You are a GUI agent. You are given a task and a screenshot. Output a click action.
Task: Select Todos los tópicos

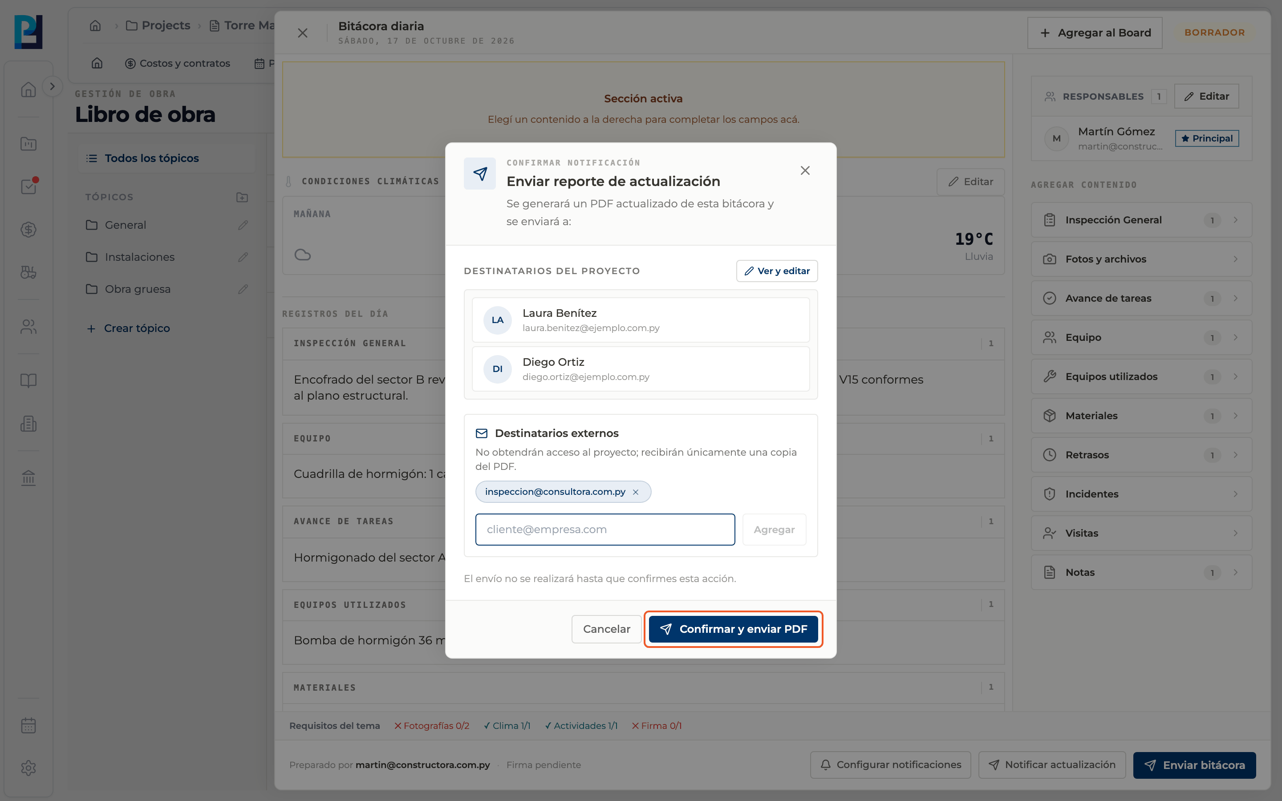point(166,158)
